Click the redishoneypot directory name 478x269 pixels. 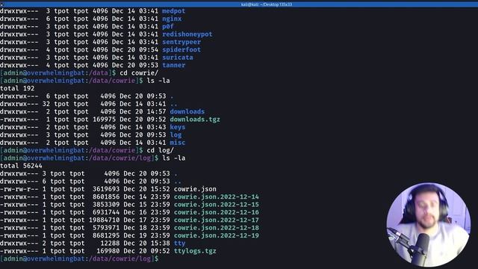(187, 34)
